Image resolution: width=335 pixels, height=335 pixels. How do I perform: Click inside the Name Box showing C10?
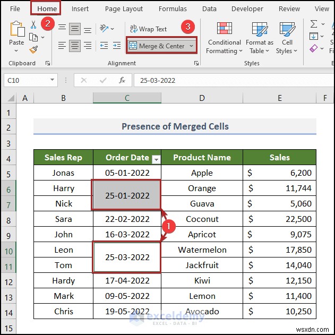click(x=25, y=80)
